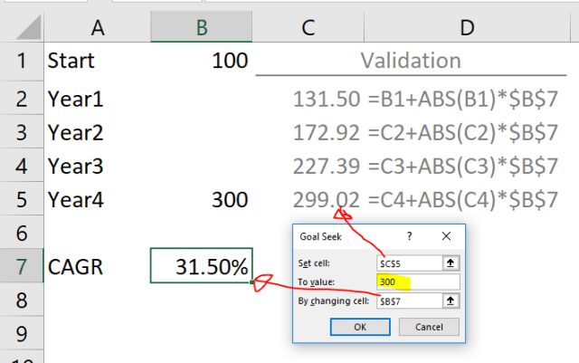Select row 9 header
The width and height of the screenshot is (579, 363).
click(22, 334)
